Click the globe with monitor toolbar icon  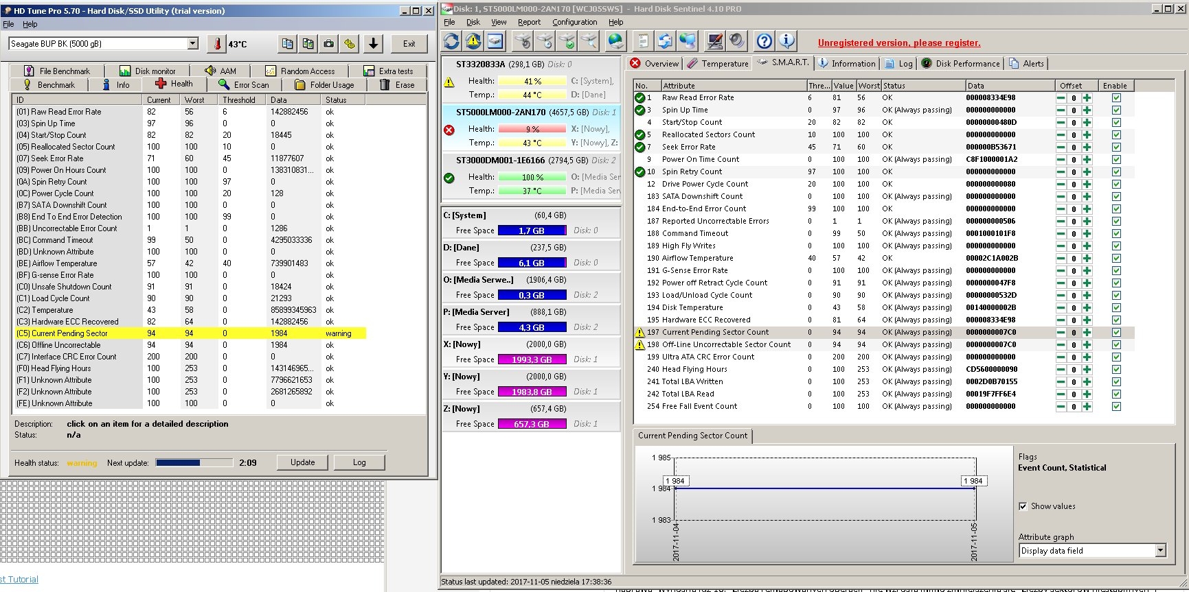click(x=687, y=41)
